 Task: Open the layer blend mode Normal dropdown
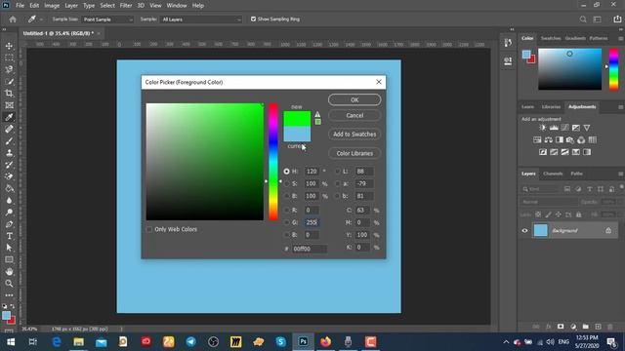tap(549, 202)
